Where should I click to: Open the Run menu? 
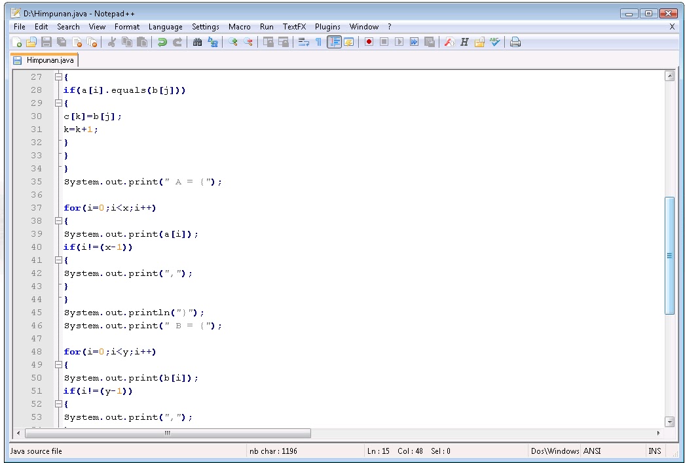(x=267, y=27)
